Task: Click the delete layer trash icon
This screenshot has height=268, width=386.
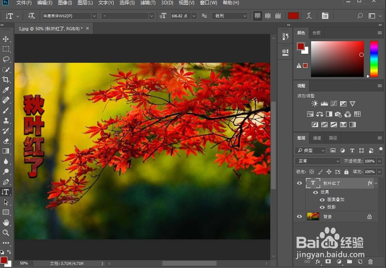Action: pyautogui.click(x=370, y=262)
